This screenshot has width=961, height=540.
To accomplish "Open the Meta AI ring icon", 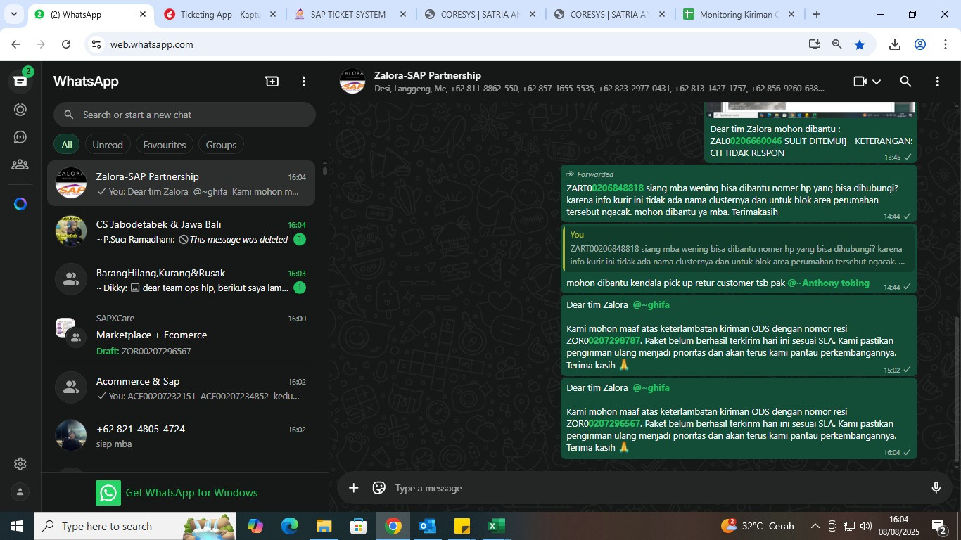I will (20, 204).
